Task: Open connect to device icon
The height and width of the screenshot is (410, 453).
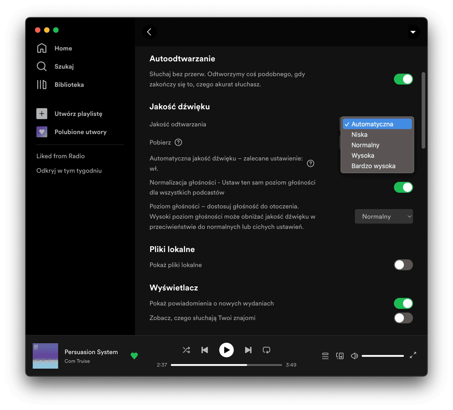Action: pyautogui.click(x=340, y=356)
